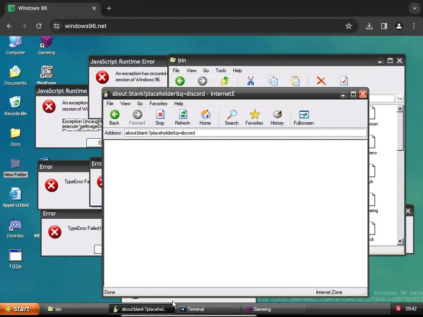This screenshot has height=317, width=423.
Task: Click the taskbar clock 09:42
Action: [411, 309]
